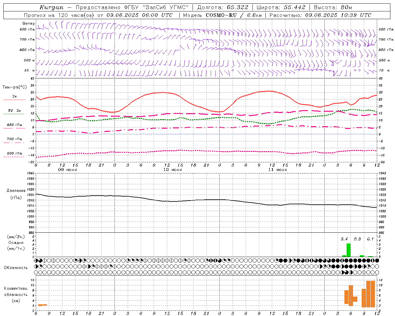The height and width of the screenshot is (316, 395).
Task: Click the elevation text "Высота: 80м"
Action: tap(333, 7)
